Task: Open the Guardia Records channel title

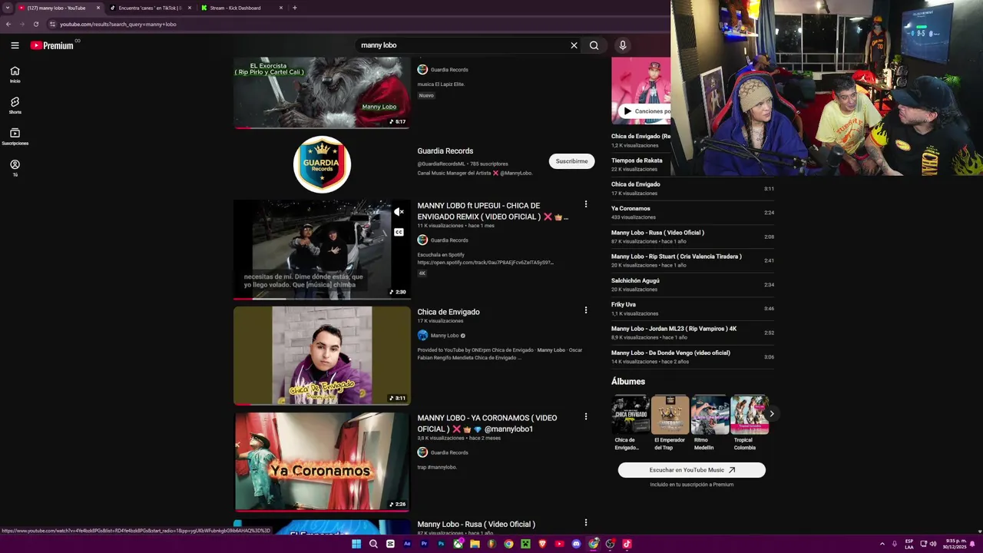Action: pyautogui.click(x=445, y=151)
